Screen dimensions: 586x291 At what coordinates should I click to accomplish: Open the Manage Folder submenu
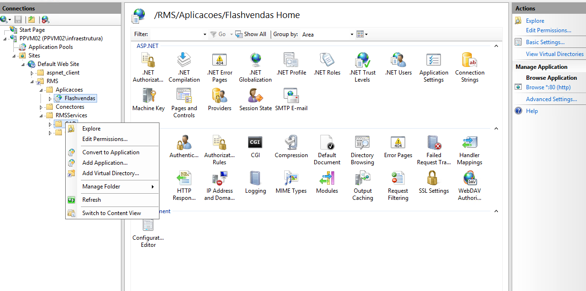112,187
